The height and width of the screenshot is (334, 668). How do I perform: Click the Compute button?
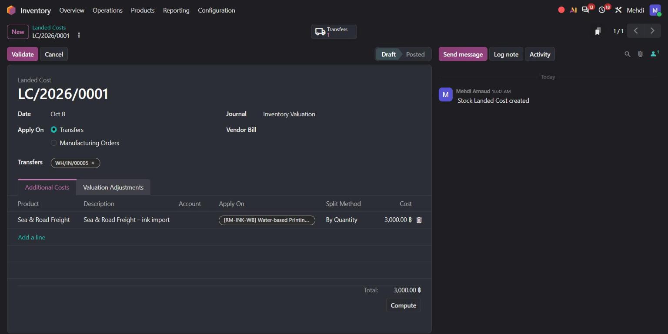(403, 305)
